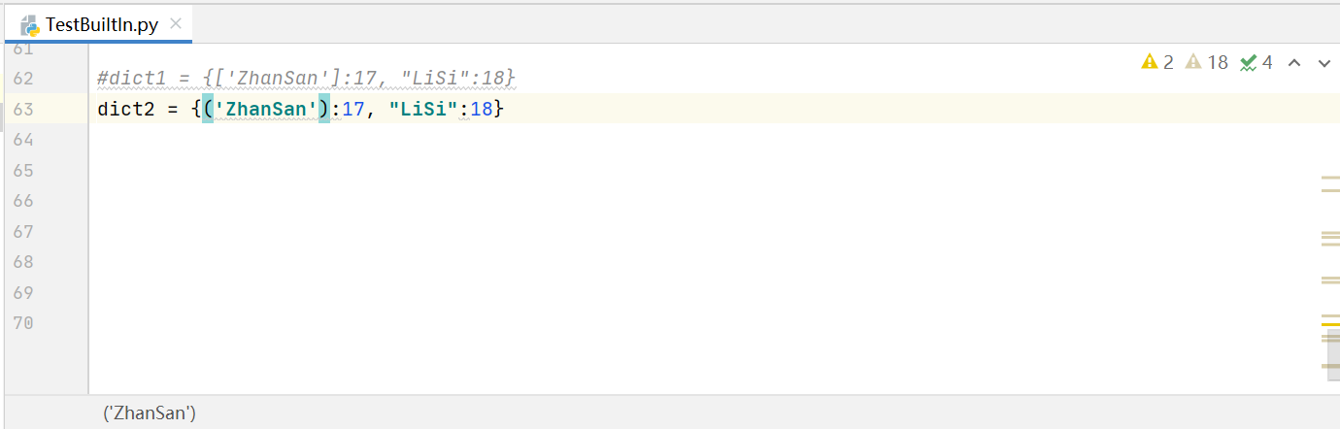Click the highlighted opening parenthesis before 'ZhanSan'
This screenshot has width=1340, height=429.
(x=208, y=110)
